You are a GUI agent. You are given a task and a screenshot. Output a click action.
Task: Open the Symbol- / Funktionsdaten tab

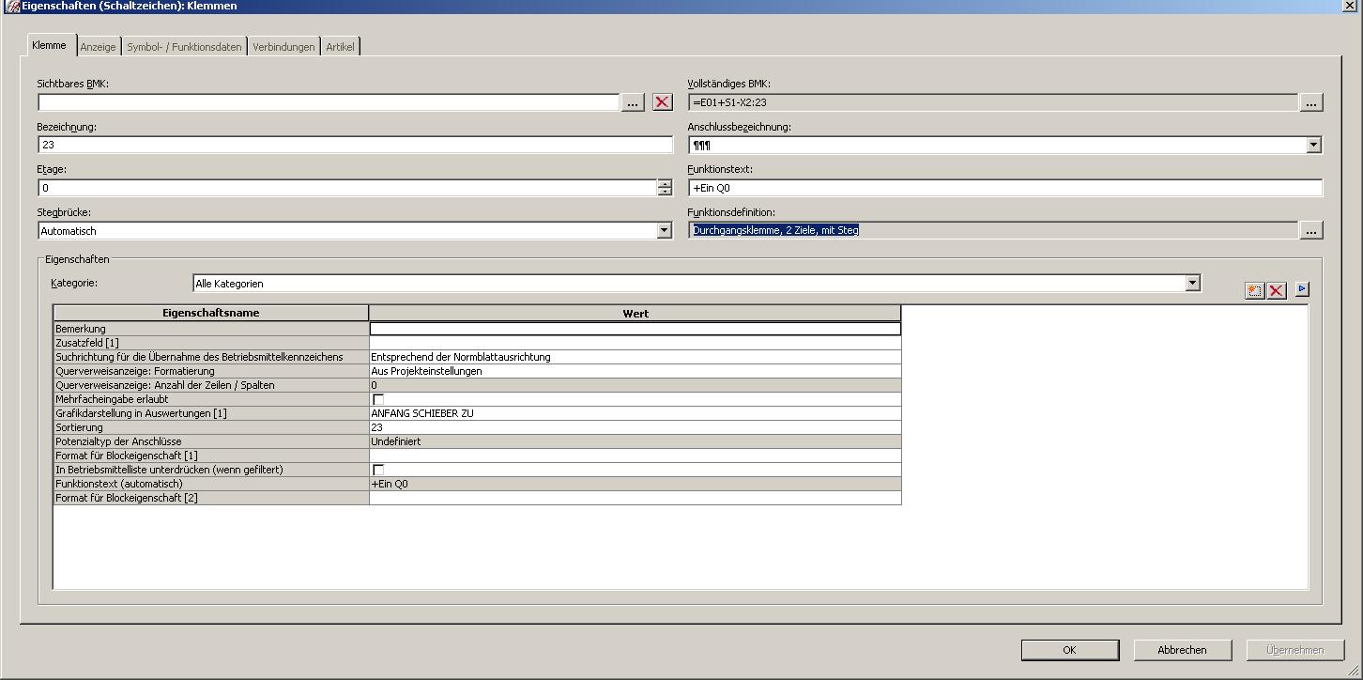[184, 46]
